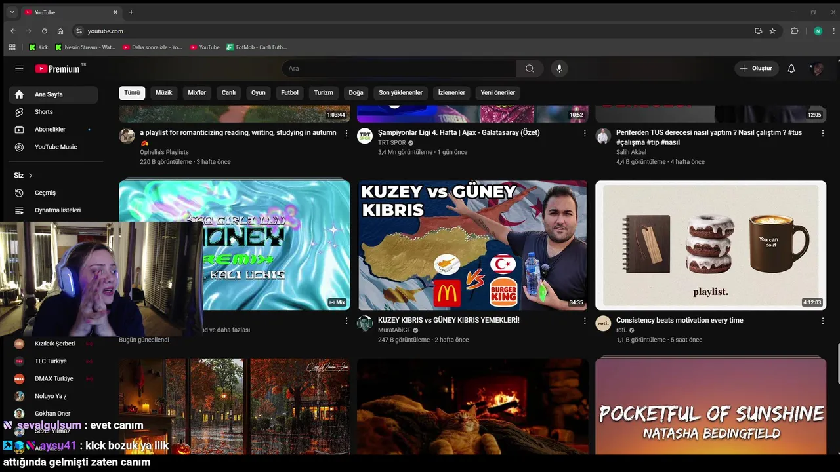
Task: Select the Turizm filter chip
Action: pos(324,92)
